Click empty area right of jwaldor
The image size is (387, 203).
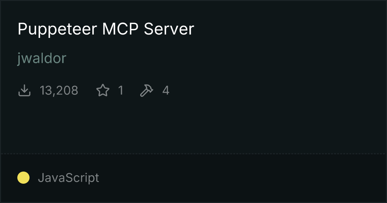click(225, 59)
